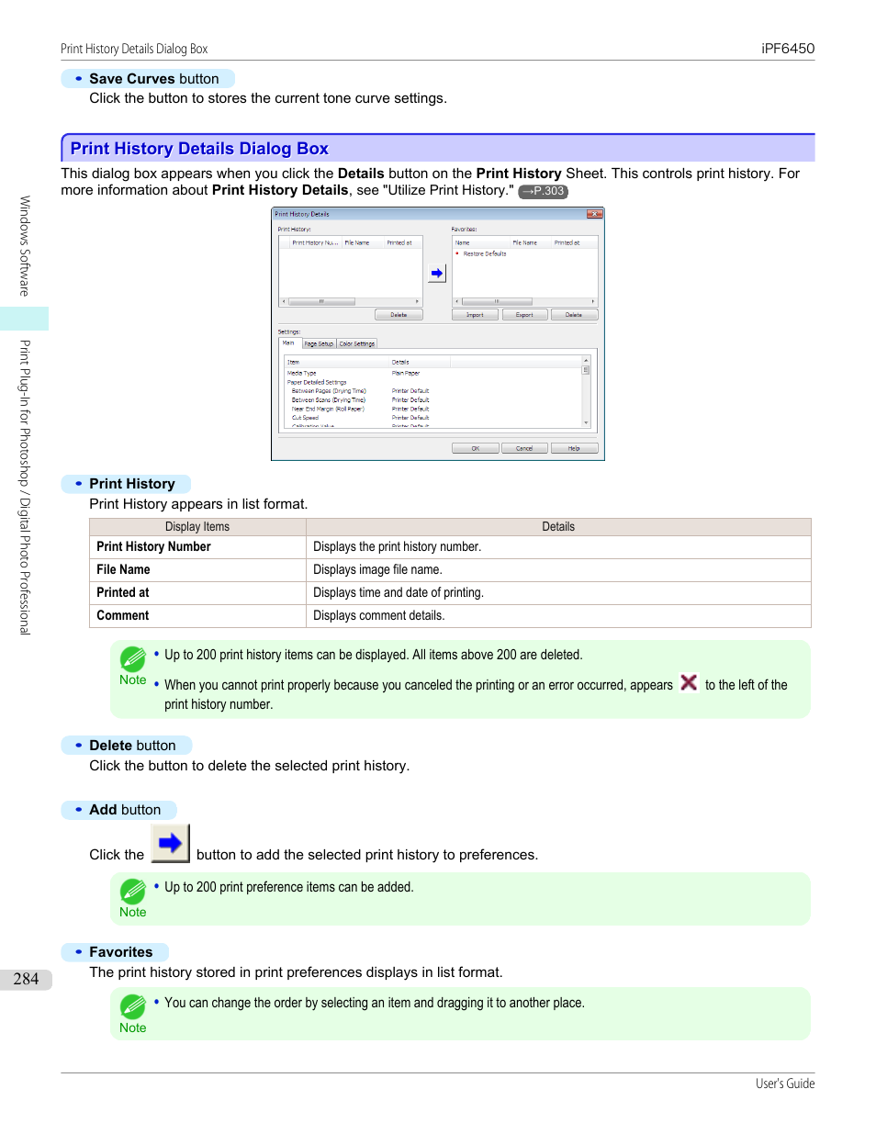The height and width of the screenshot is (1134, 876).
Task: Click File Name column header in Favorites list
Action: [x=531, y=243]
